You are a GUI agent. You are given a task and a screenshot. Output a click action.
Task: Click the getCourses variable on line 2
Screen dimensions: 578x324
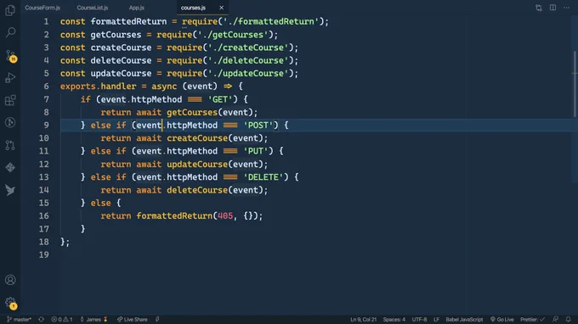coord(116,35)
